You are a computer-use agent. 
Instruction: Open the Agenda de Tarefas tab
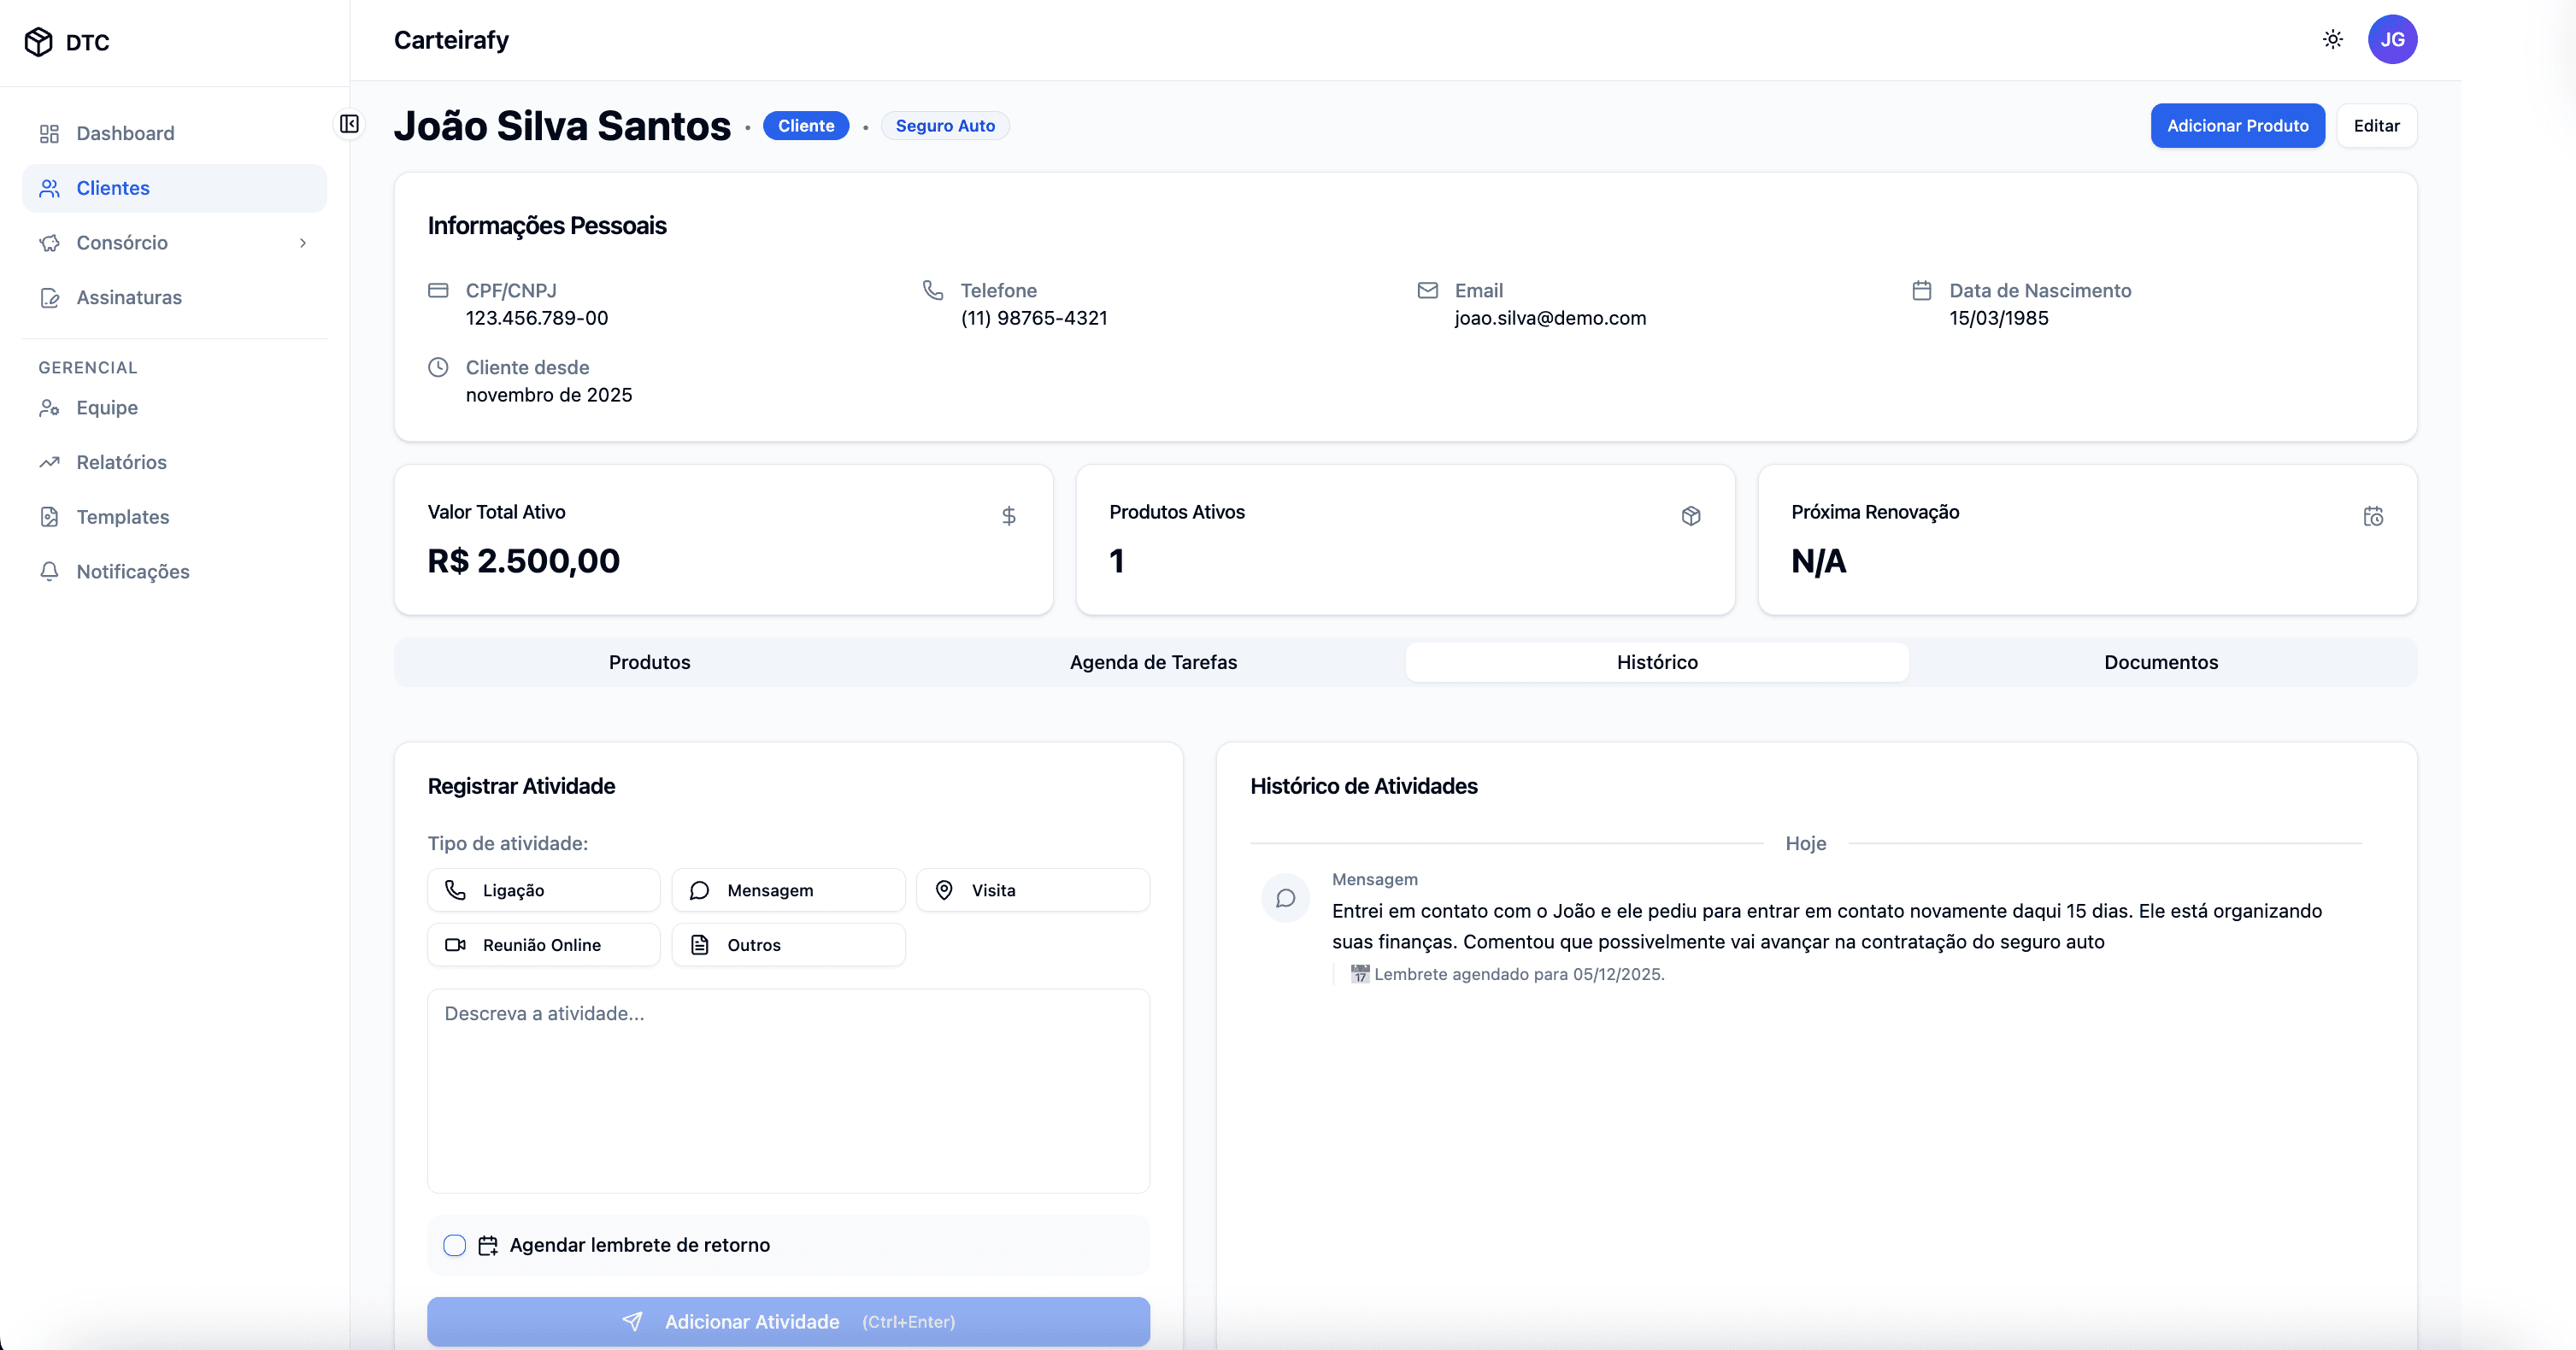coord(1153,662)
